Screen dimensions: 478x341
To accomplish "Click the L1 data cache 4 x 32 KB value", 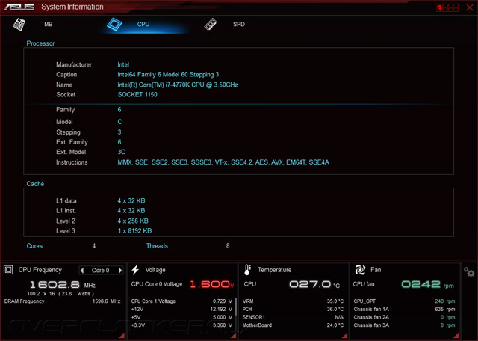I will [x=131, y=200].
